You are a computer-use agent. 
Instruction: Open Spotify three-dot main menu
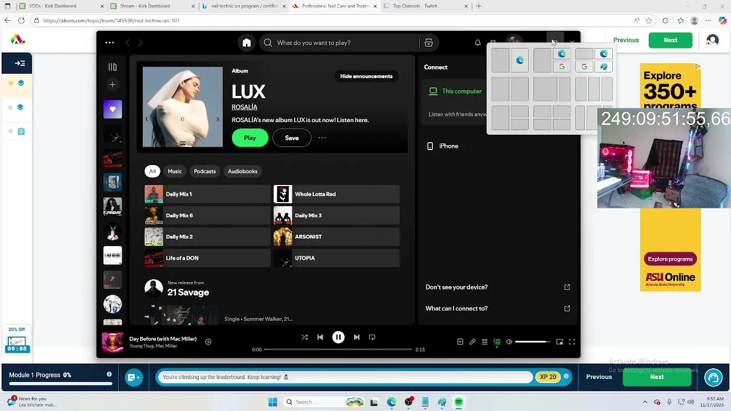(x=110, y=43)
